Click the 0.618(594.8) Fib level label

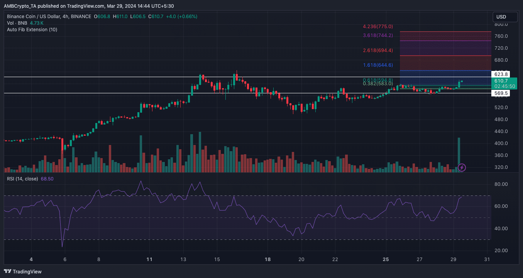click(x=378, y=80)
